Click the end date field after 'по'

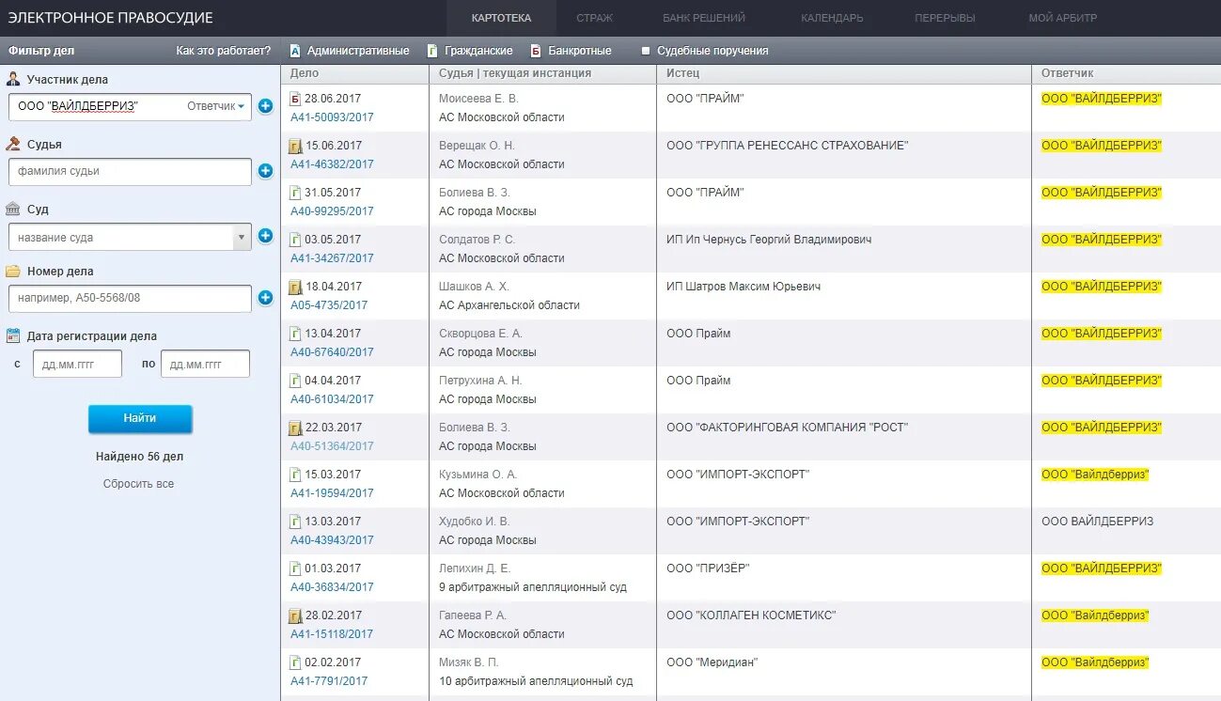(x=205, y=364)
